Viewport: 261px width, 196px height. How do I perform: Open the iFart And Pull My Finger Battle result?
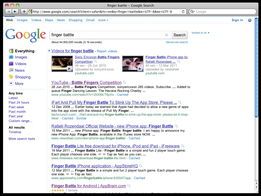click(114, 102)
